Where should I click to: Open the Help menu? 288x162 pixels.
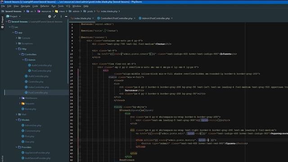pyautogui.click(x=86, y=6)
